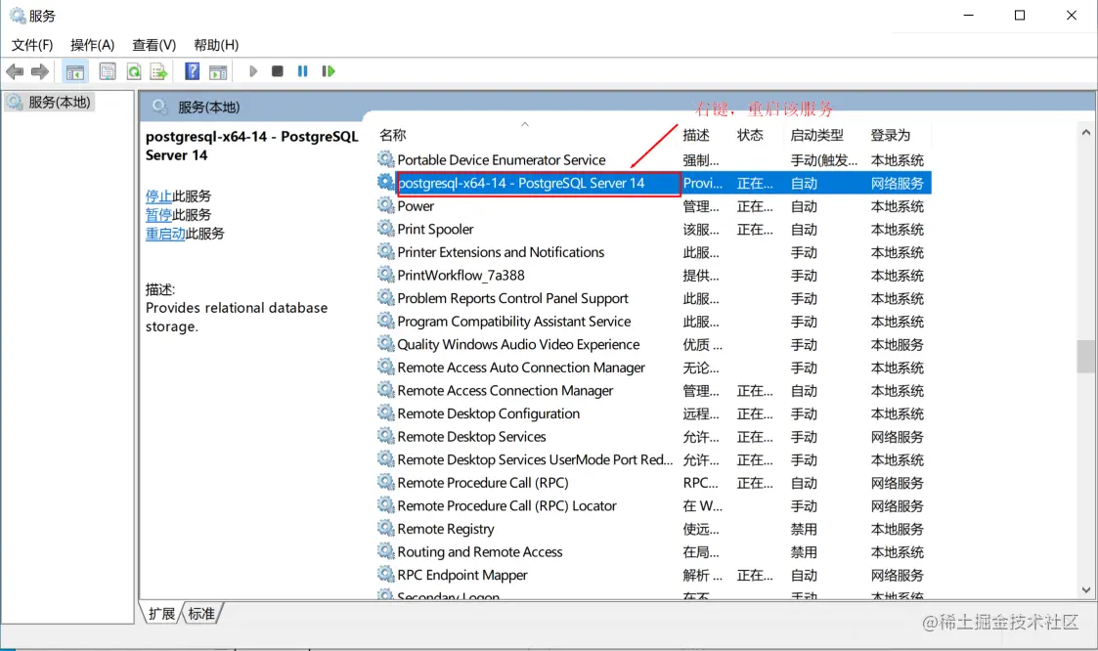Select the Remote Registry service row
This screenshot has height=651, width=1098.
coord(654,529)
